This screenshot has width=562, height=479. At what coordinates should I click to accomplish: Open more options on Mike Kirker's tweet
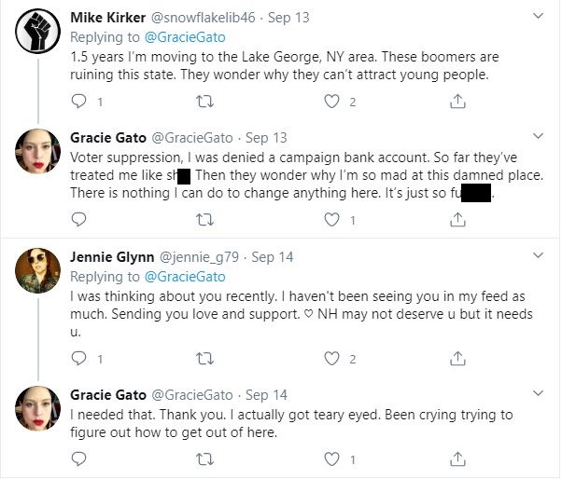540,17
